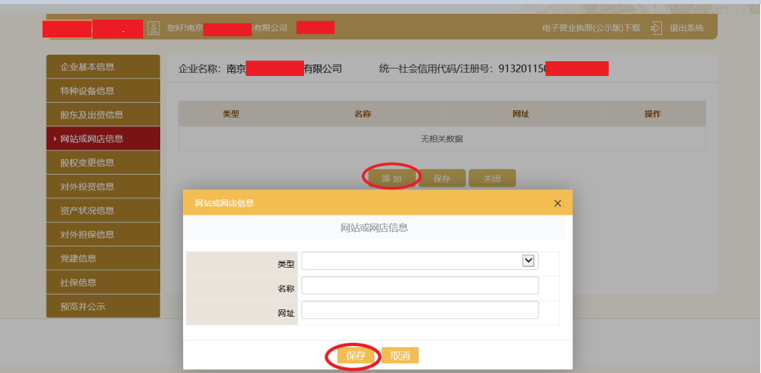Screen dimensions: 761x373
Task: Open 企业基本信息 in sidebar
Action: pyautogui.click(x=103, y=67)
